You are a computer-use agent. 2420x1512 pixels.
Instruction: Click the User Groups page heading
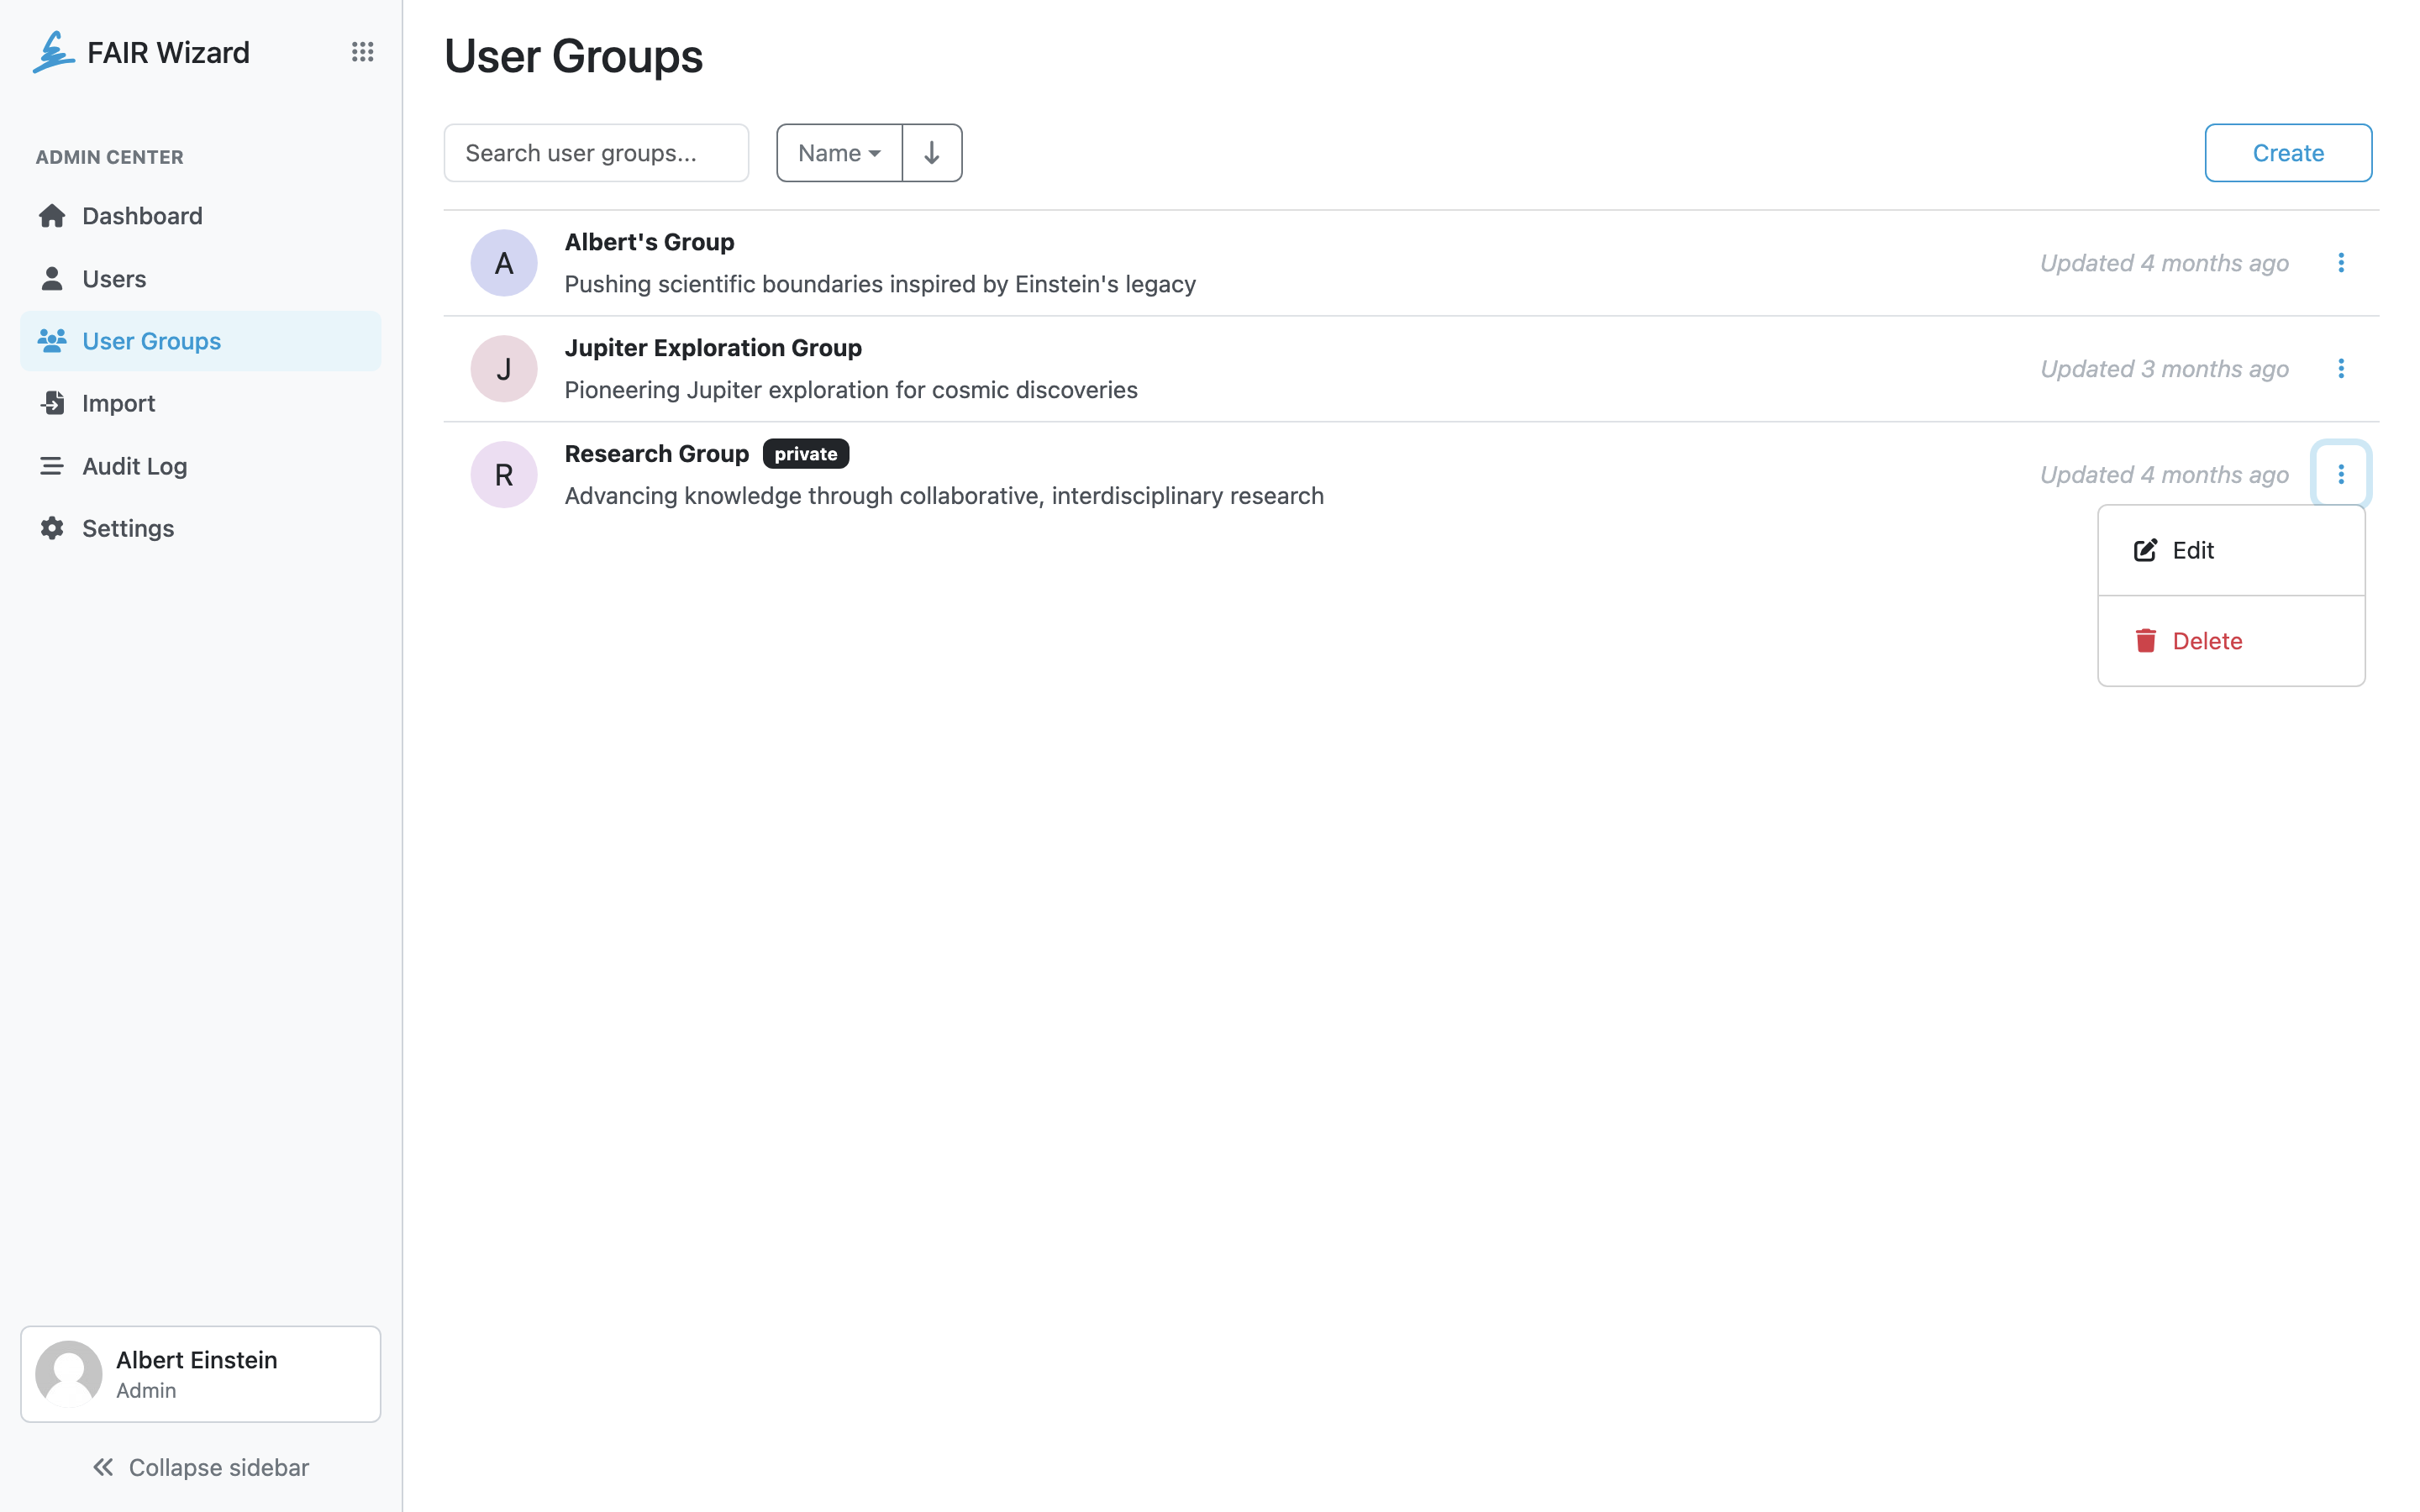tap(574, 56)
